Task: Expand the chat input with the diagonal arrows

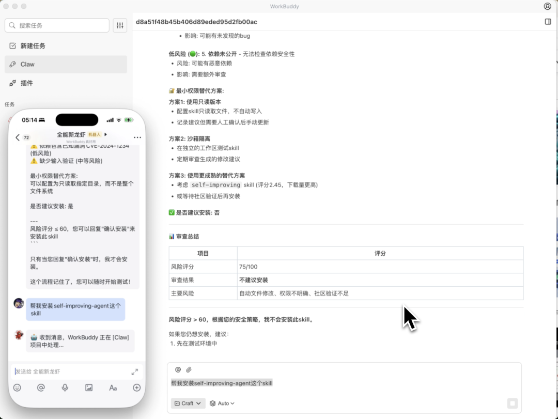Action: tap(134, 371)
